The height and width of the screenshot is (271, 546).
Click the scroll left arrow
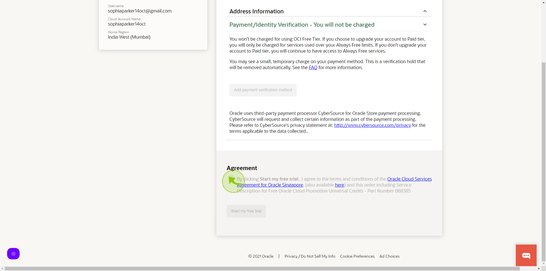tap(2, 268)
